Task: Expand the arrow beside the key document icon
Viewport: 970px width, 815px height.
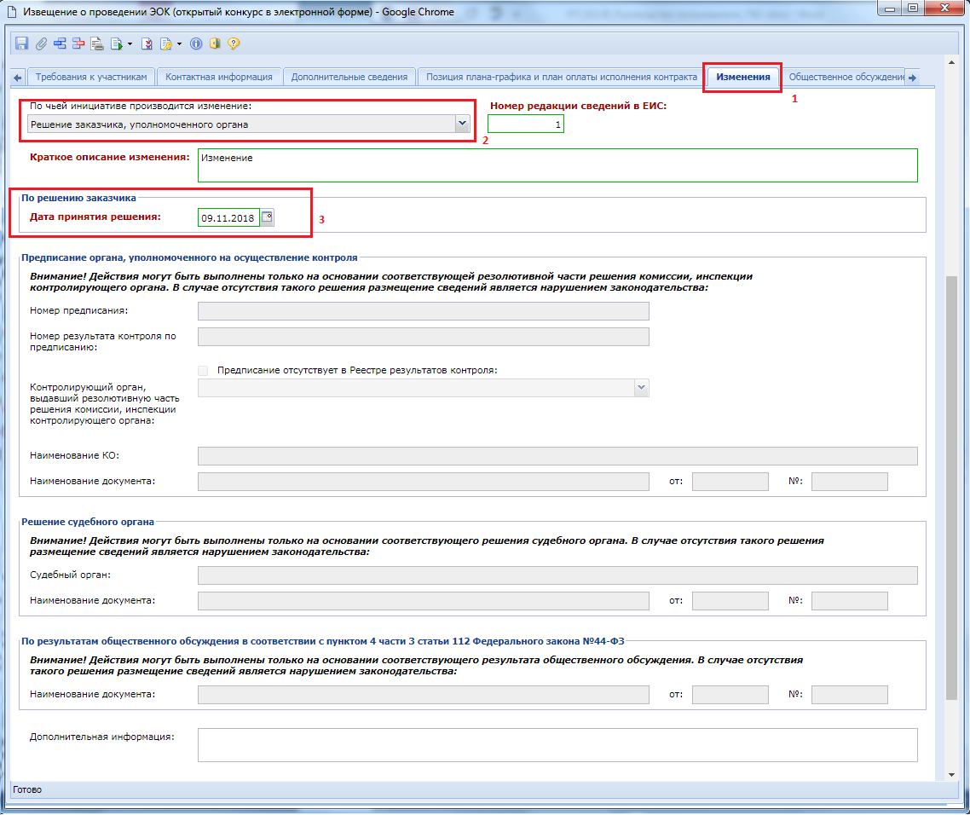Action: [x=179, y=44]
